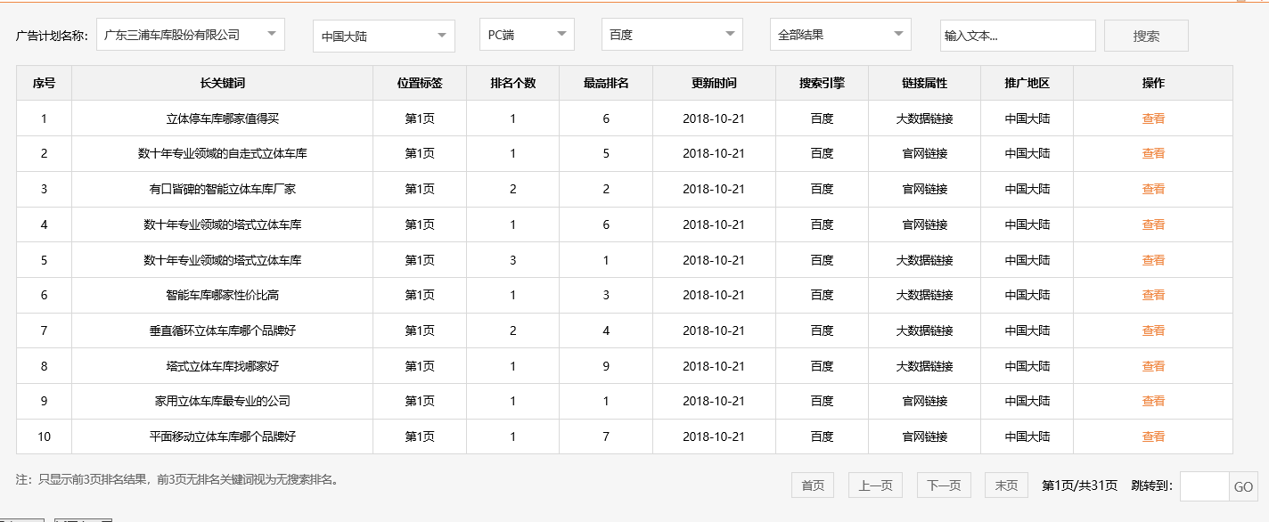1269x522 pixels.
Task: Open the 全部结果 results filter dropdown
Action: point(839,34)
